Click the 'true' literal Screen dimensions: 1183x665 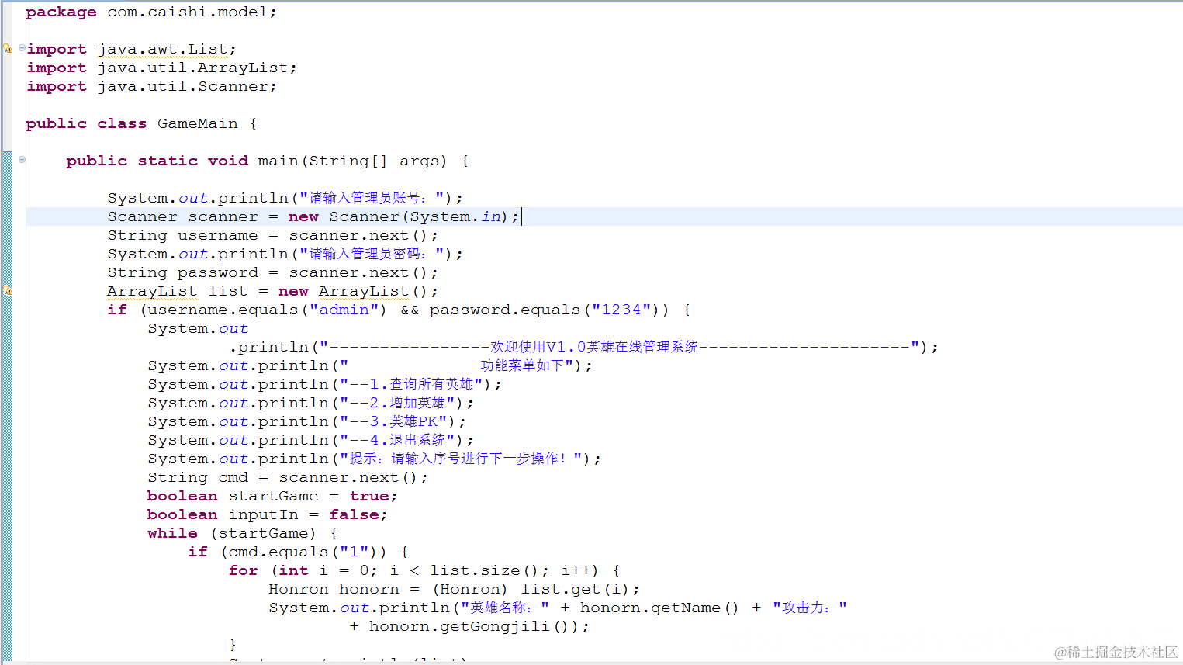tap(369, 497)
